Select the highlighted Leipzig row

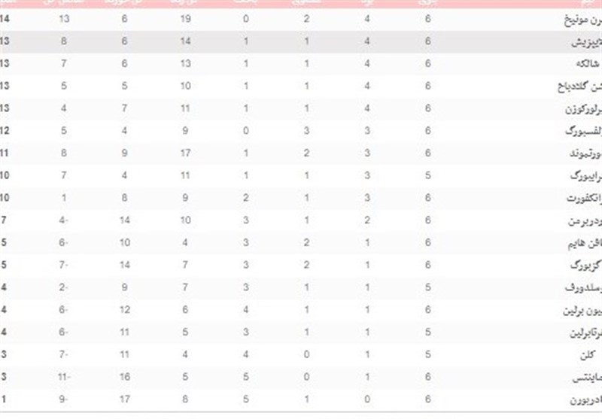pos(301,41)
